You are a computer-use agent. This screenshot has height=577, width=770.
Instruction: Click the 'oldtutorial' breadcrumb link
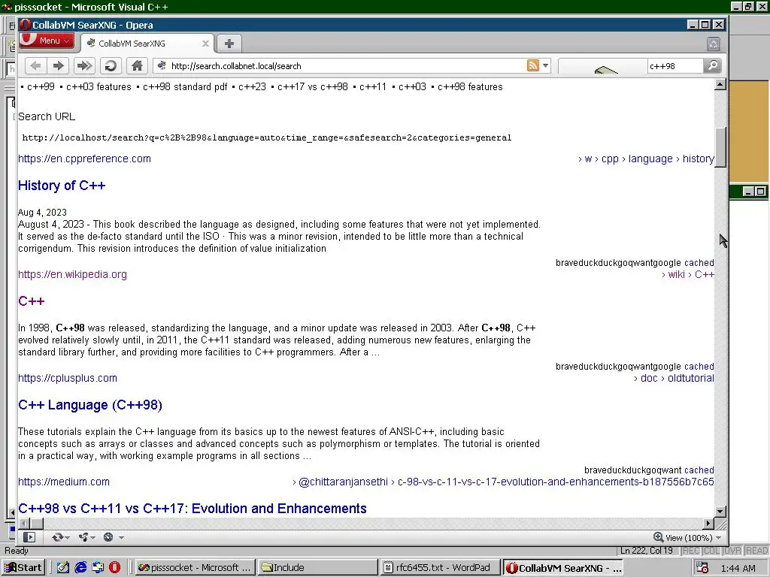click(691, 378)
